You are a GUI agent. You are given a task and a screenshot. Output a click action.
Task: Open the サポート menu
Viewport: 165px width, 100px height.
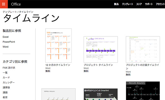149,4
